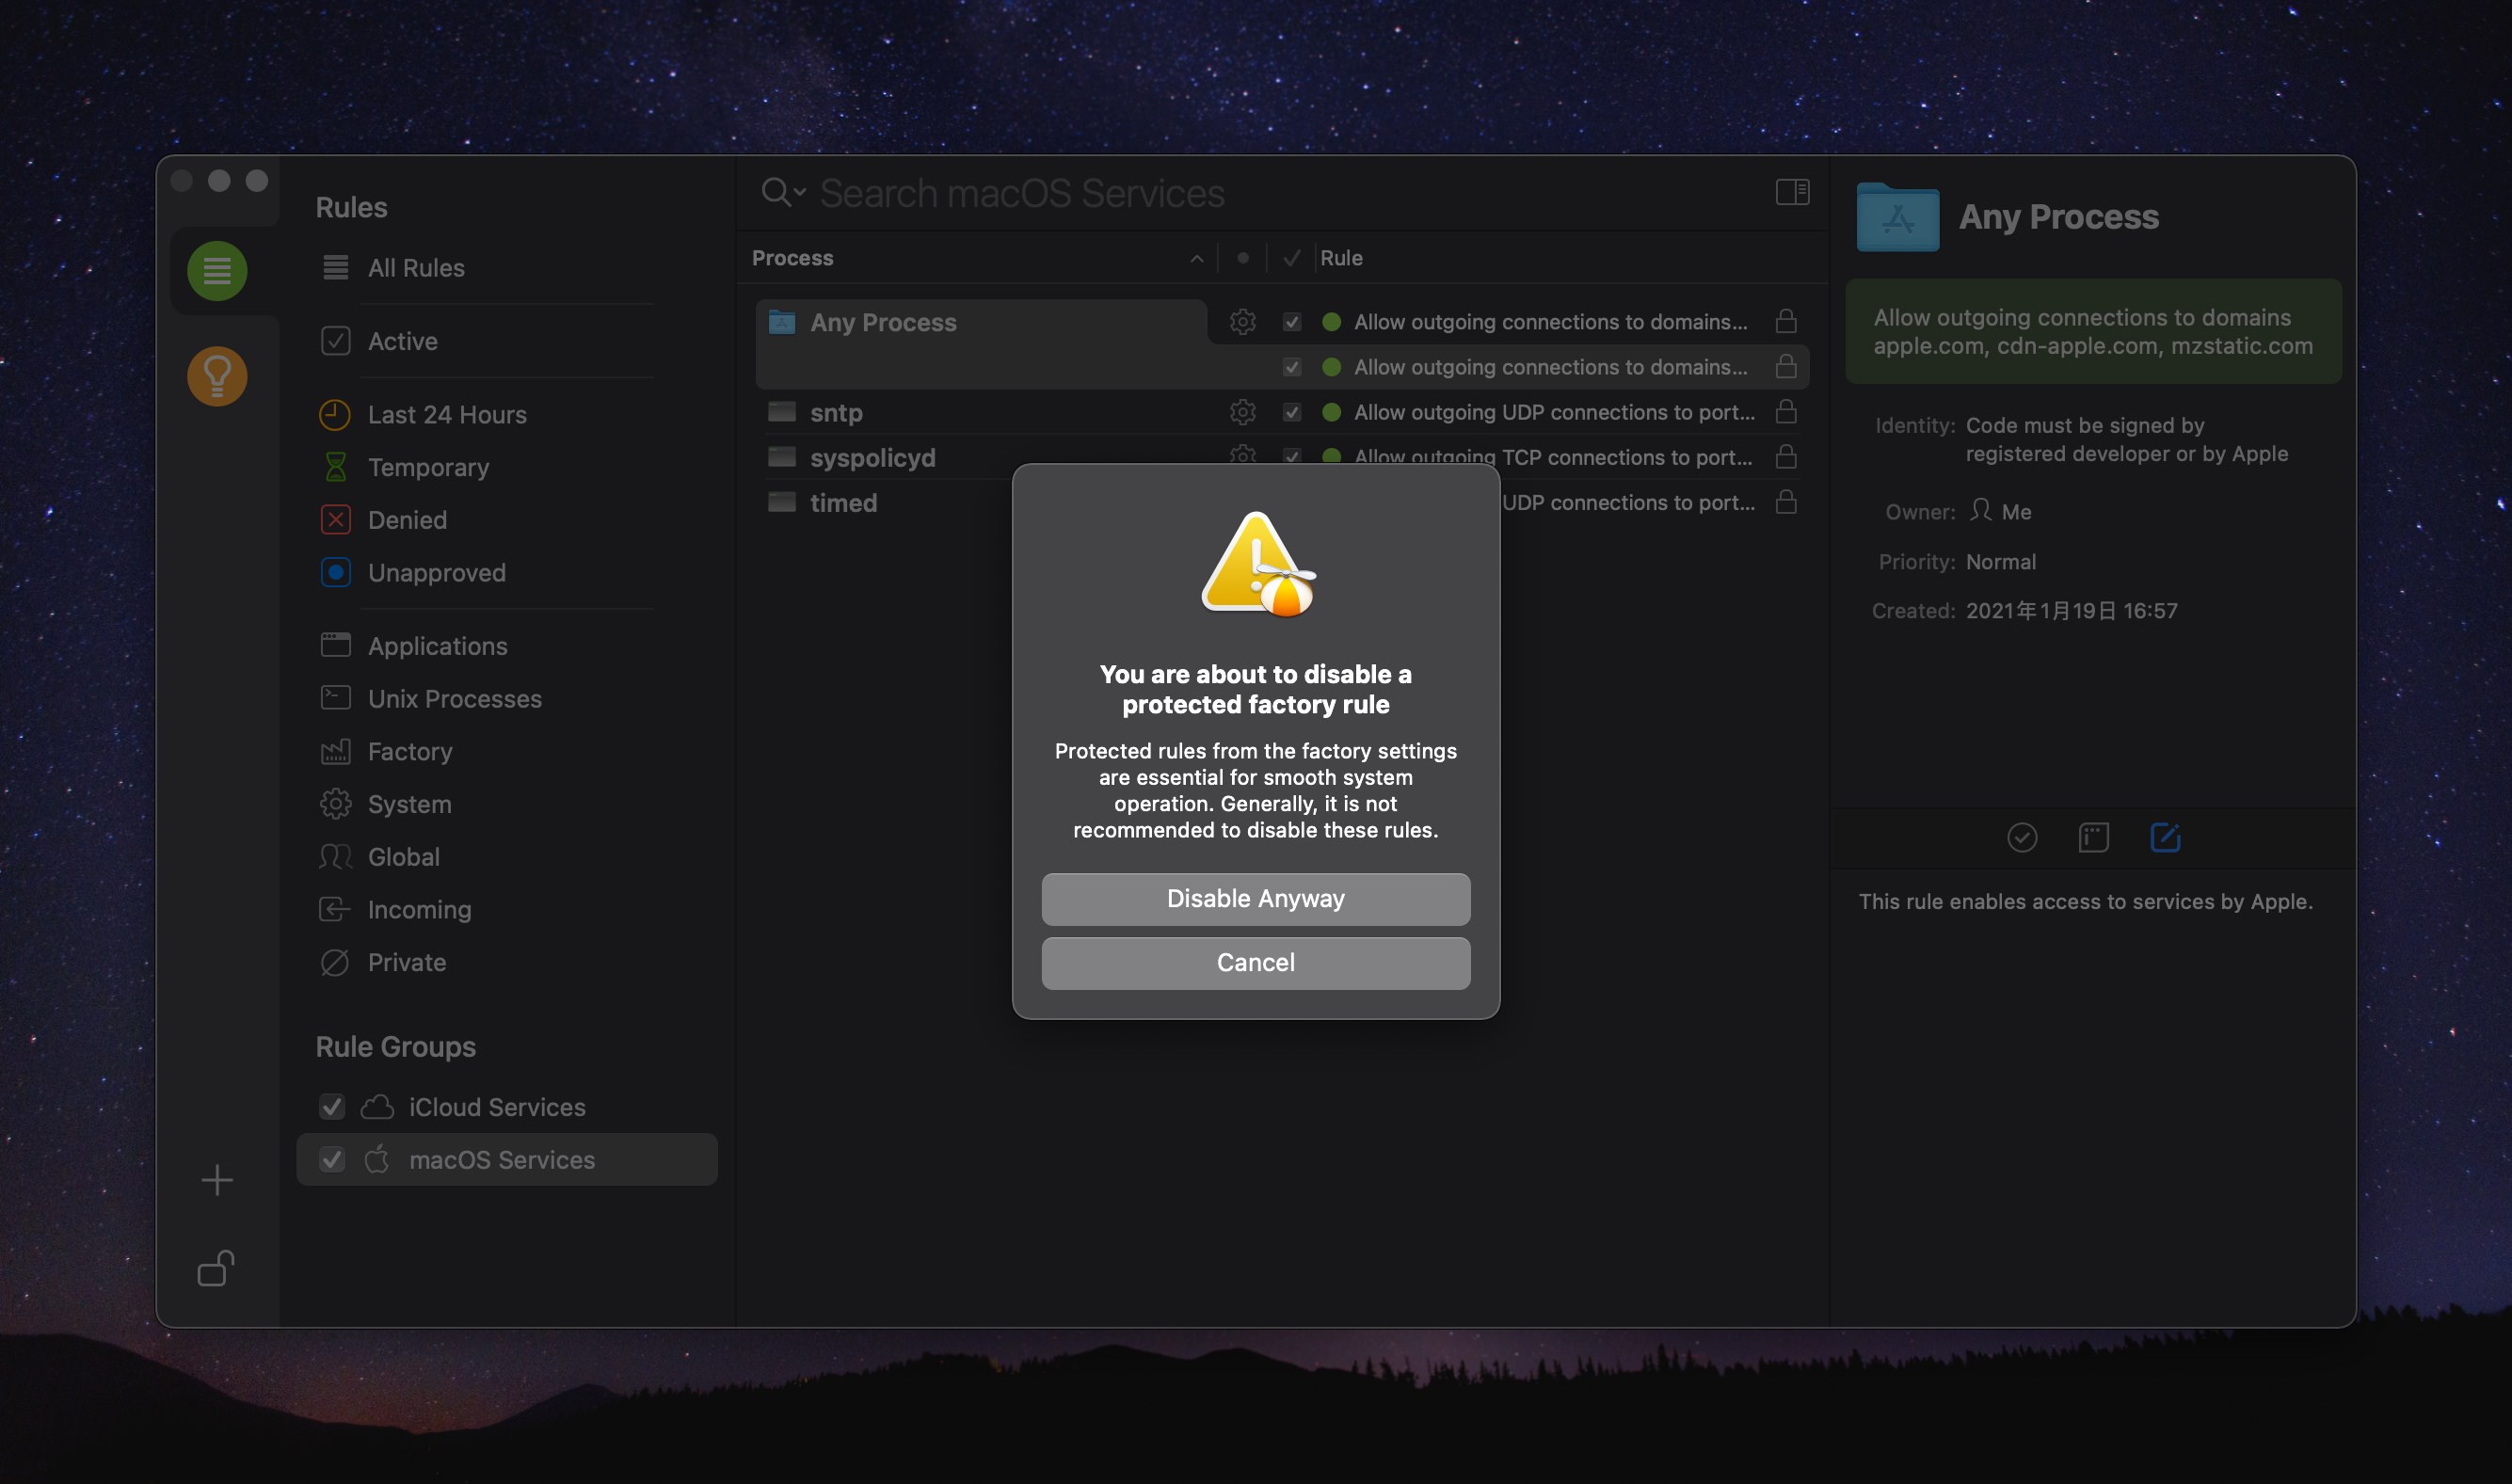Select the Unix Processes category

454,699
